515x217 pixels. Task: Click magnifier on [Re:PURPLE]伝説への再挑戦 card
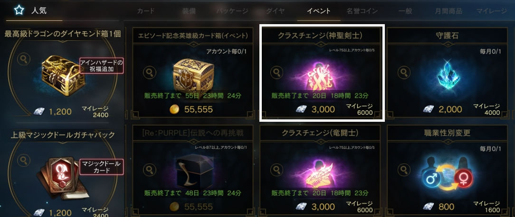(x=150, y=170)
